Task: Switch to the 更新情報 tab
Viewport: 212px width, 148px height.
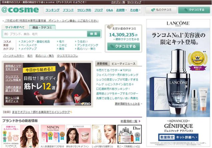Action: click(x=102, y=64)
